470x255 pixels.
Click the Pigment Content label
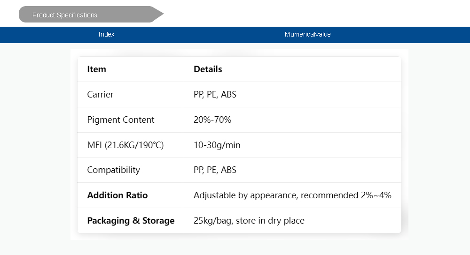pos(121,120)
